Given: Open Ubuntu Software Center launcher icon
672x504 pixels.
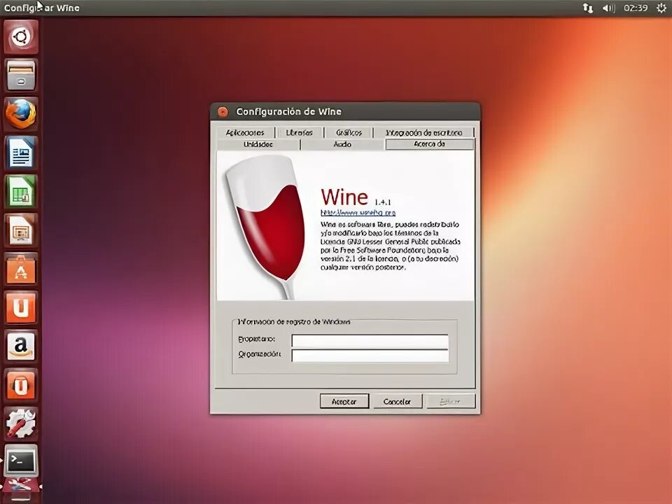Looking at the screenshot, I should tap(21, 269).
